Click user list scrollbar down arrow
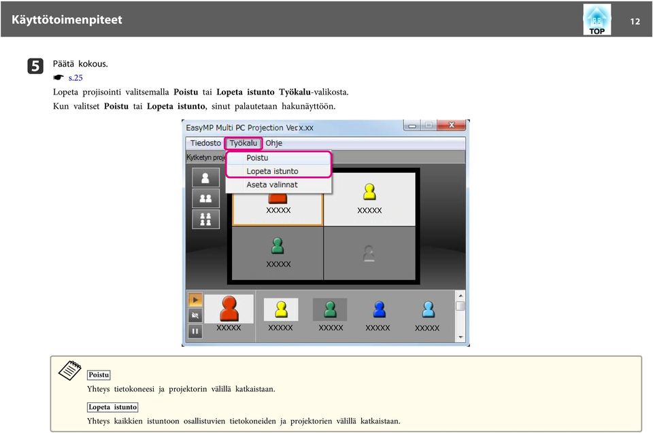The height and width of the screenshot is (433, 653). click(x=461, y=337)
